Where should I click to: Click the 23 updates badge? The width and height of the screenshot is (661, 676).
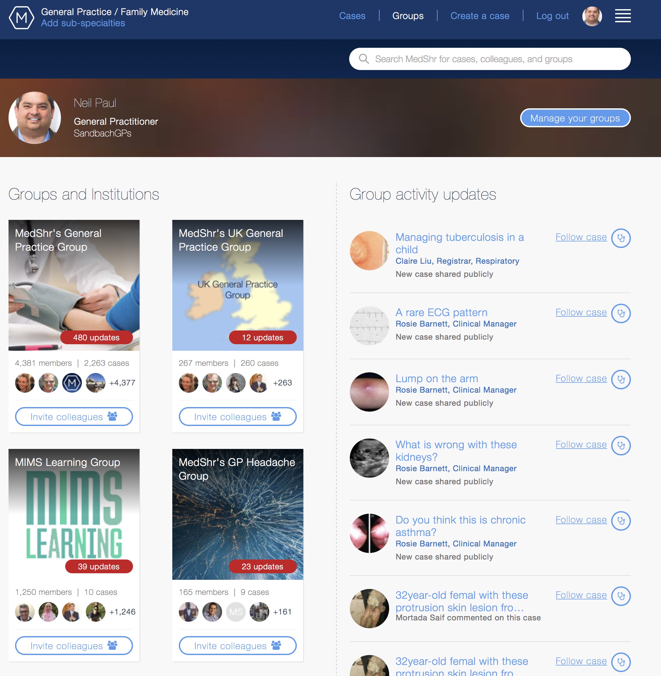pyautogui.click(x=263, y=566)
